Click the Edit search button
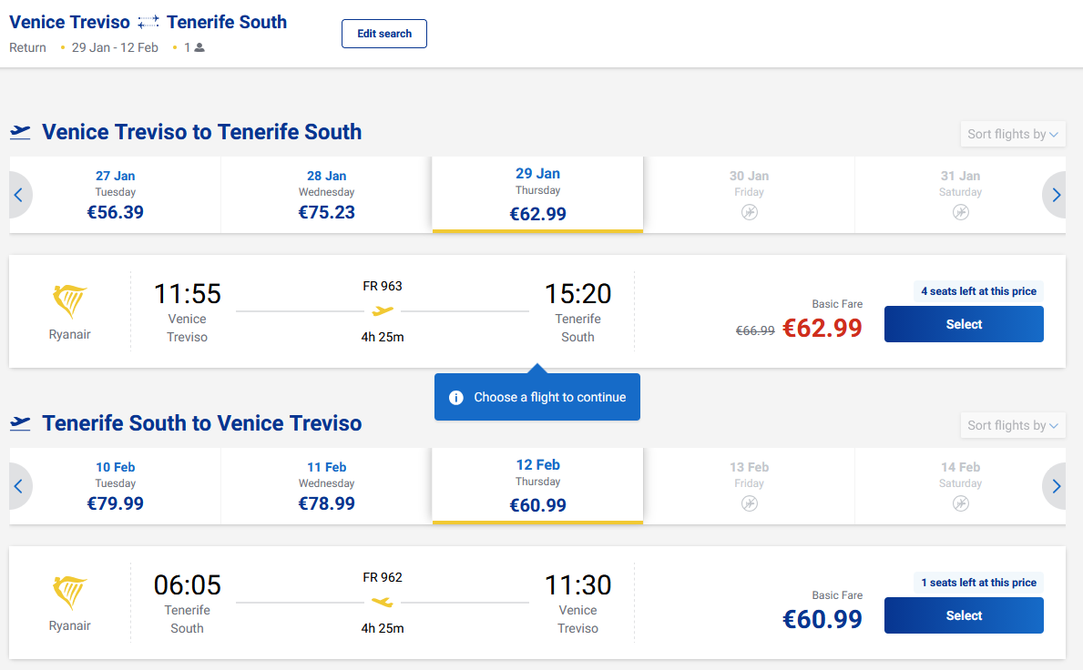1083x670 pixels. (x=384, y=34)
